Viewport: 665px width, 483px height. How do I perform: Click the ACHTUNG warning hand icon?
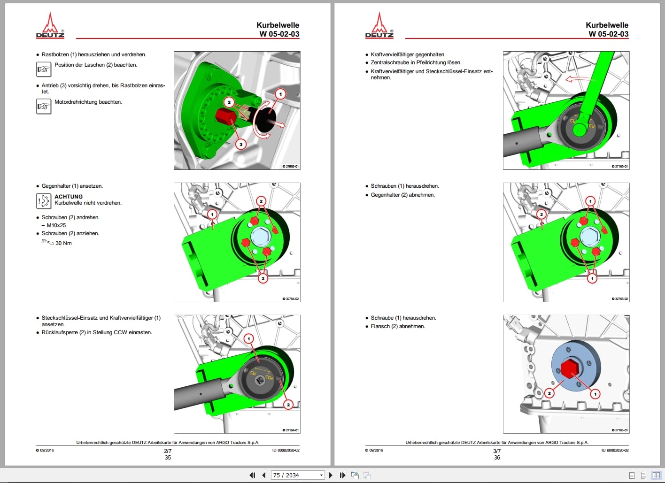[43, 201]
